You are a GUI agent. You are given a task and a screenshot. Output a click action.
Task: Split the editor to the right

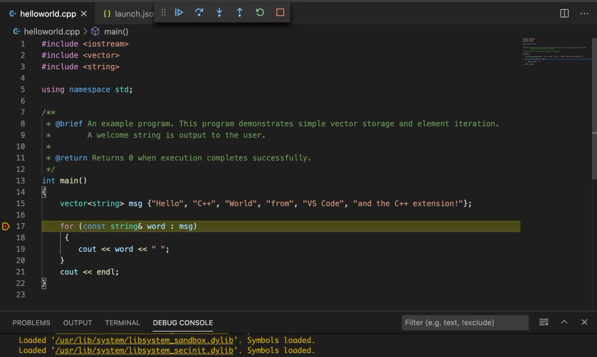(565, 13)
